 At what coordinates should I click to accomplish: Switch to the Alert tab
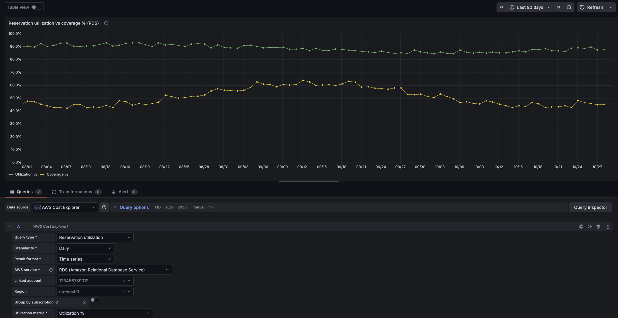pyautogui.click(x=124, y=192)
